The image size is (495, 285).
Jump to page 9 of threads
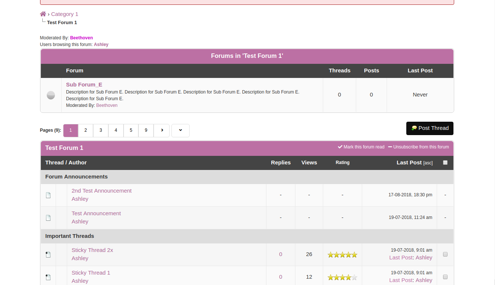(x=146, y=130)
